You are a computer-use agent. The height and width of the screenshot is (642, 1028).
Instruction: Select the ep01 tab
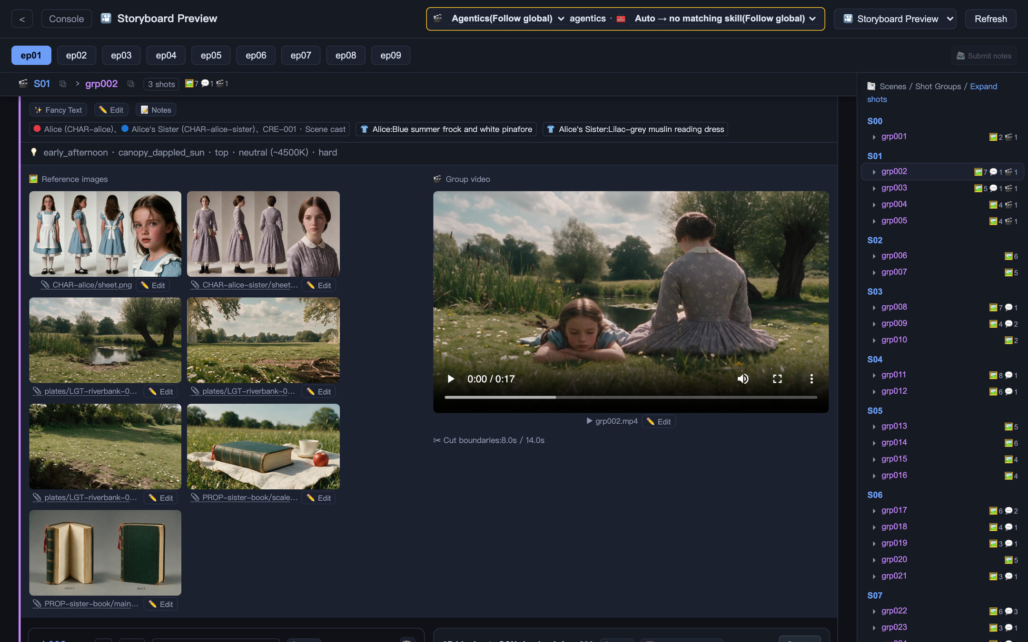coord(31,55)
